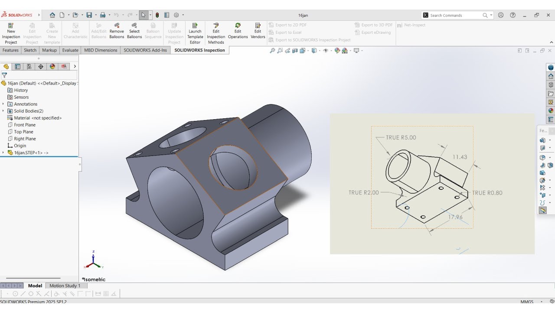The image size is (555, 312).
Task: Open File Properties list icon
Action: (166, 15)
